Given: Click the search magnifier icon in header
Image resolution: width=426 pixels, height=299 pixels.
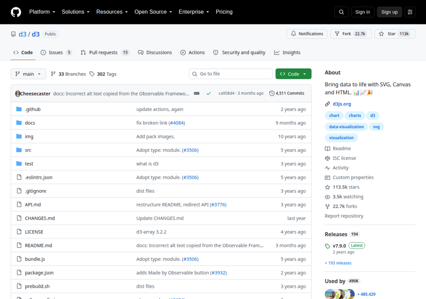Looking at the screenshot, I should [x=341, y=12].
